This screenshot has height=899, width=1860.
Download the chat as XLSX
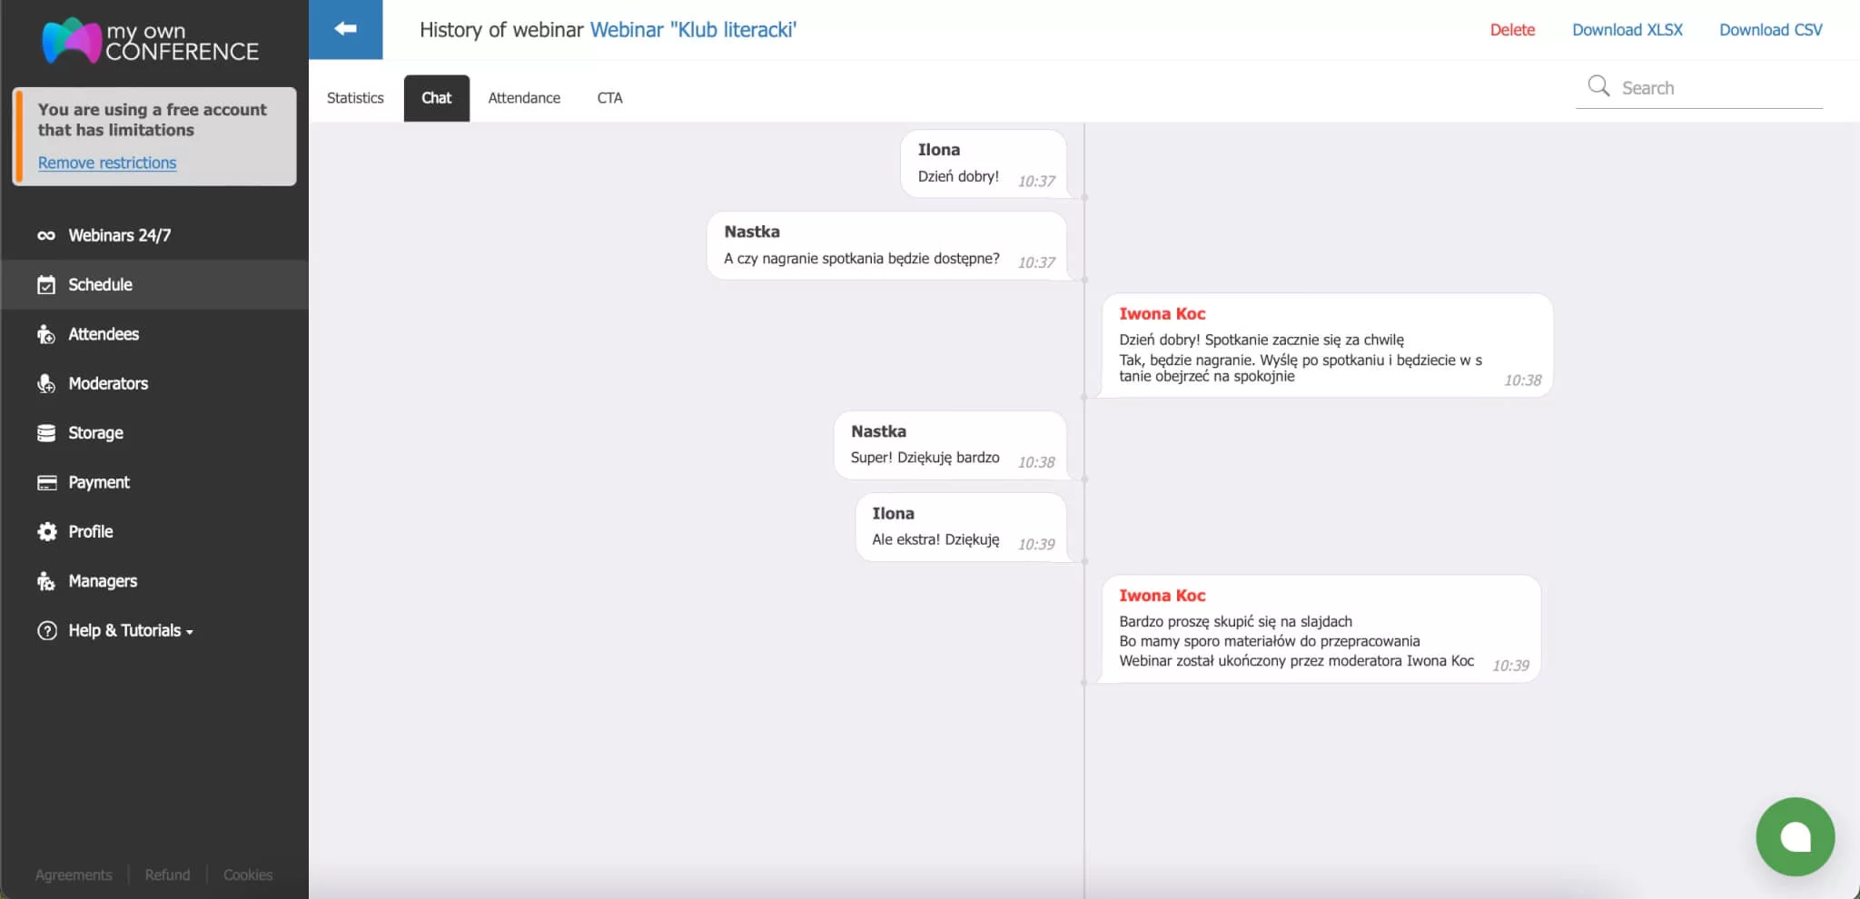coord(1627,29)
